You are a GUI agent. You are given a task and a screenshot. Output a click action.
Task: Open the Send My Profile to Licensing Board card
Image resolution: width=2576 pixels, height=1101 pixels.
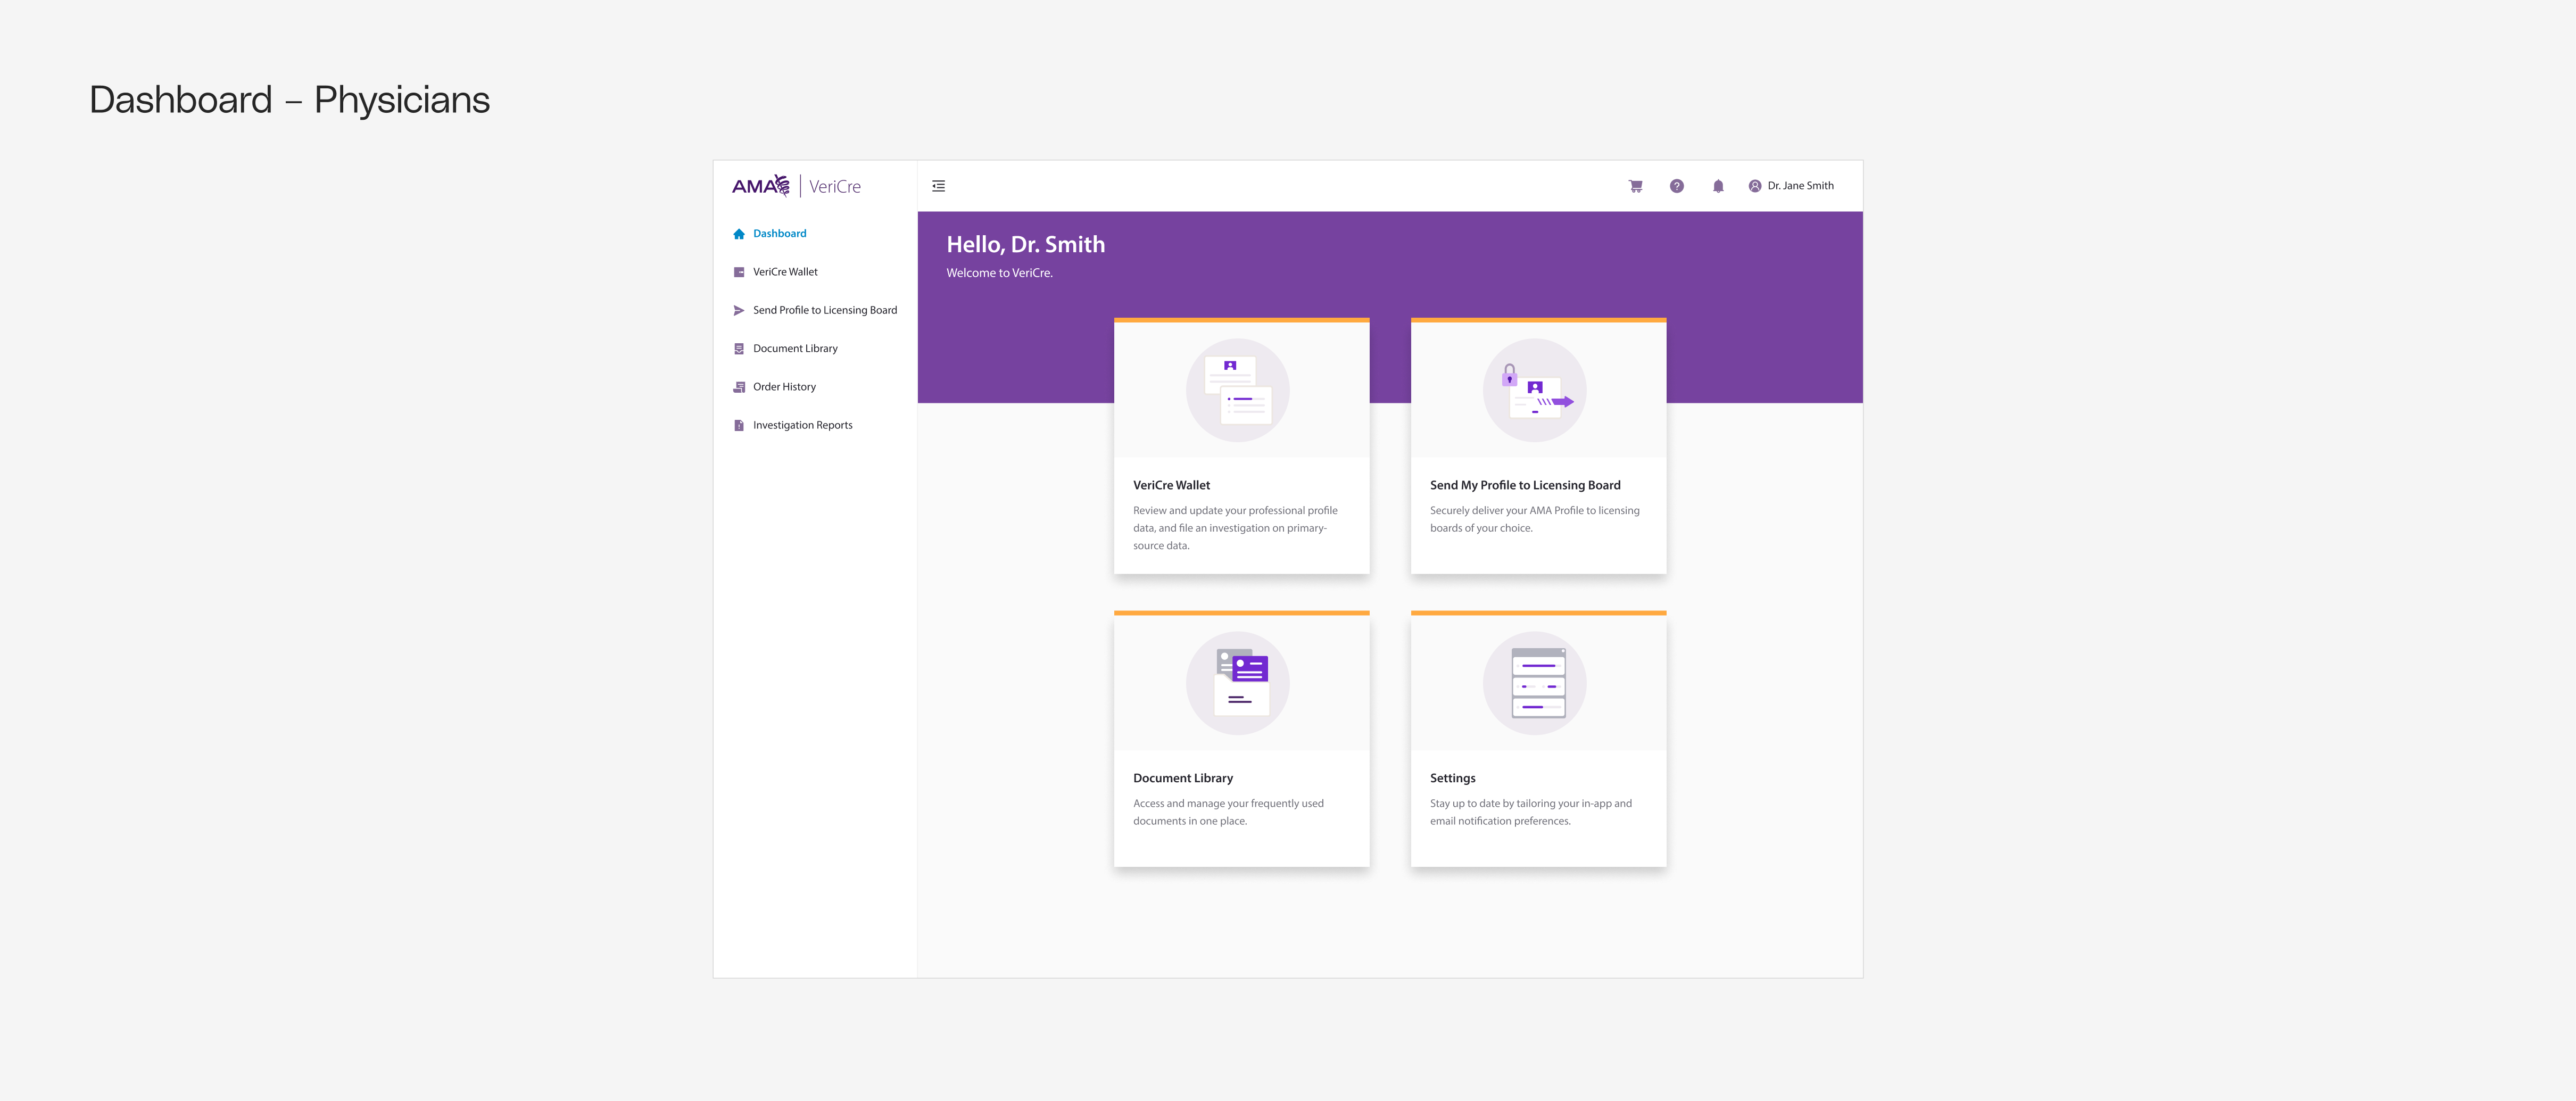[x=1538, y=446]
